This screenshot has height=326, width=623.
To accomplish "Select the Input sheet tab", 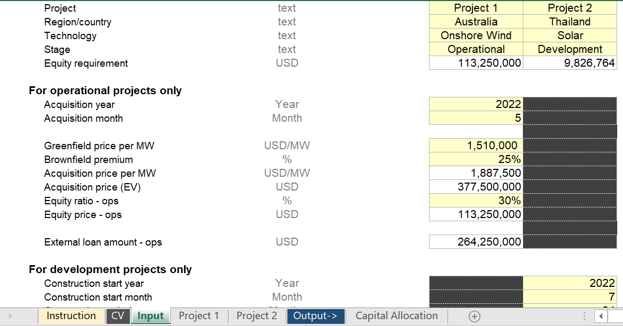I will pos(151,316).
